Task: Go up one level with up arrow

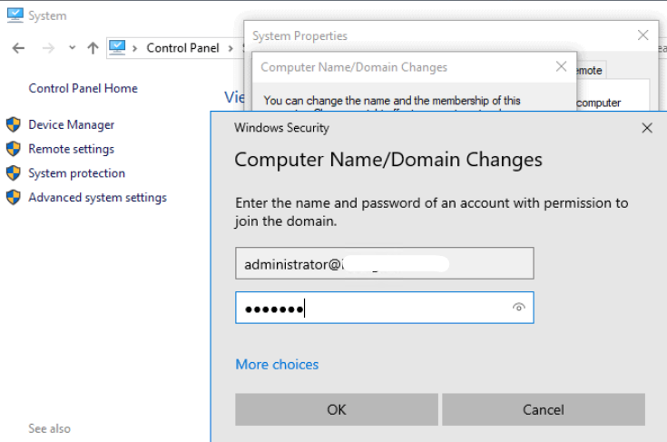Action: point(93,48)
